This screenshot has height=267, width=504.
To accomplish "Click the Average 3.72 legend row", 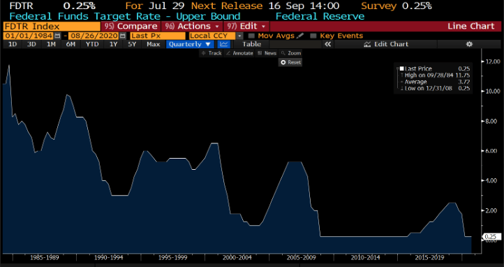I will tap(435, 82).
